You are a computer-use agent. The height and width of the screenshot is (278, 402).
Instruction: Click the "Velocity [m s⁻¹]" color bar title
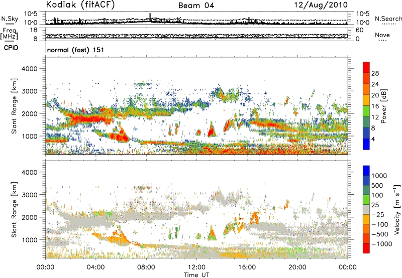click(397, 209)
